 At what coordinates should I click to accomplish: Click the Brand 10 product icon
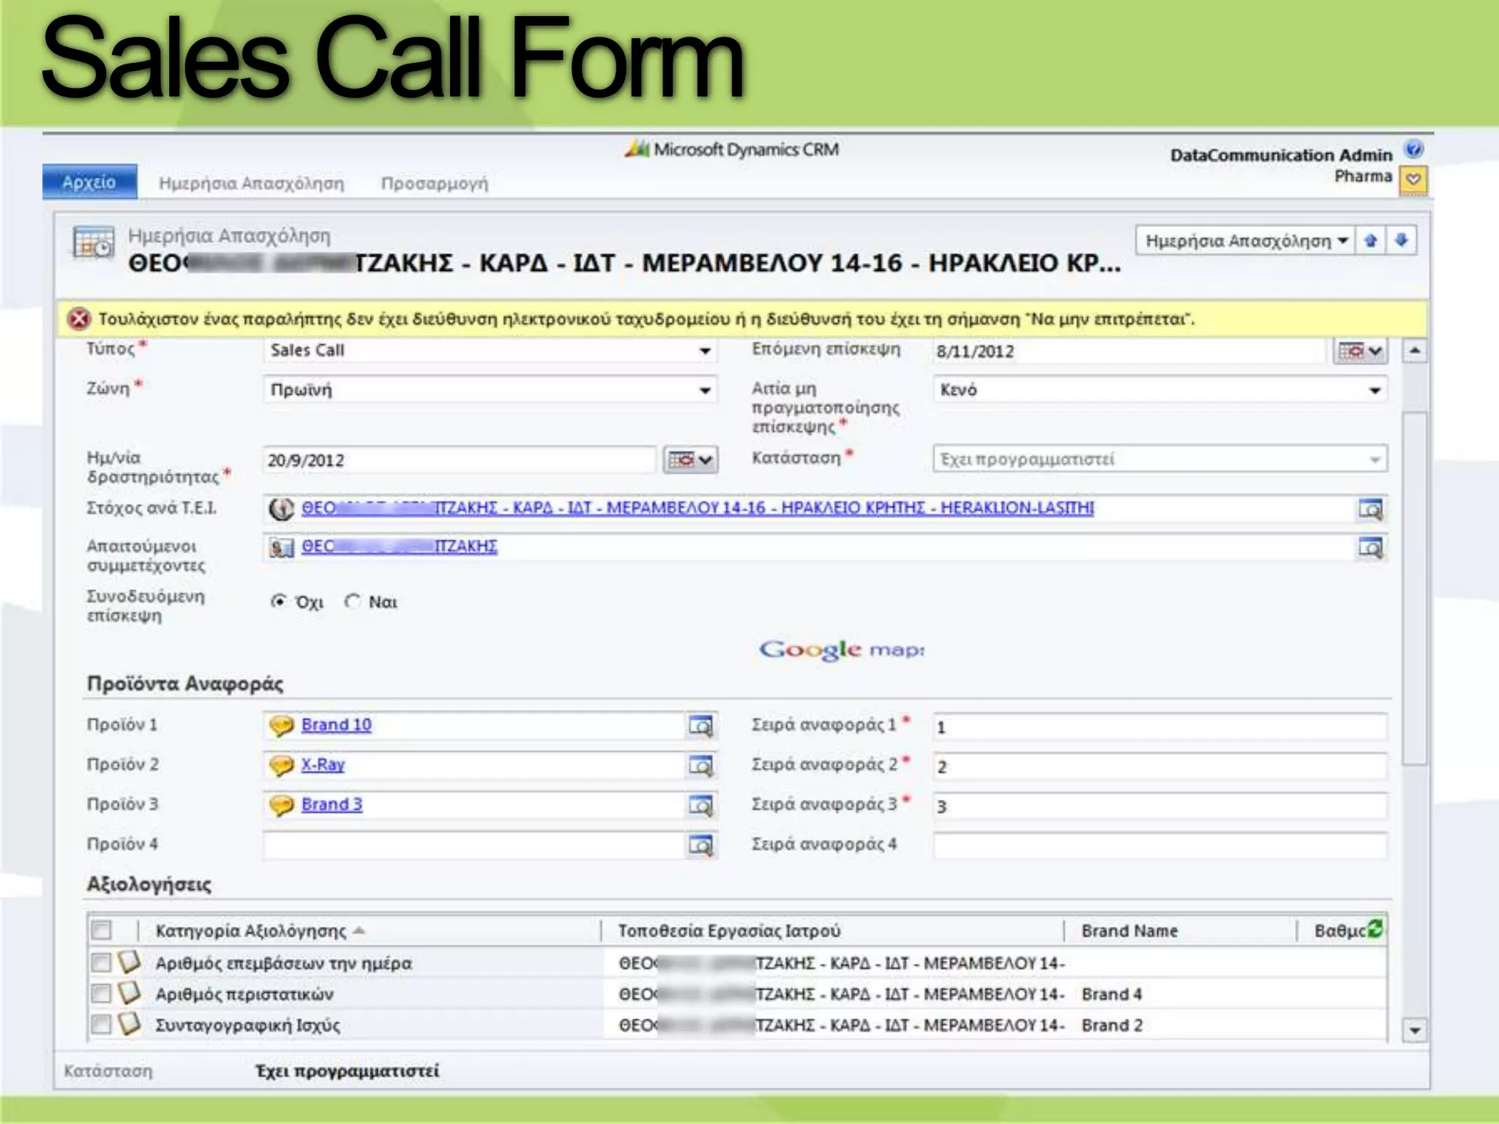pos(281,726)
